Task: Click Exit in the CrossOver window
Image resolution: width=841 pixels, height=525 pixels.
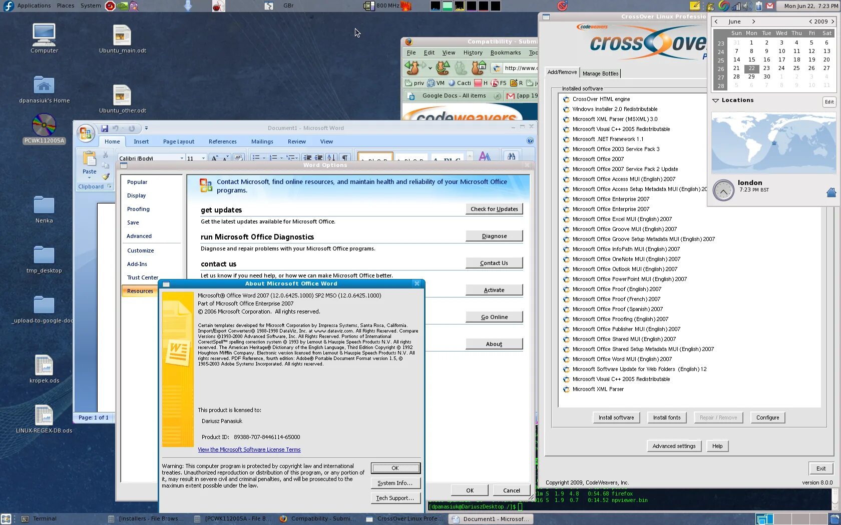Action: pos(821,468)
